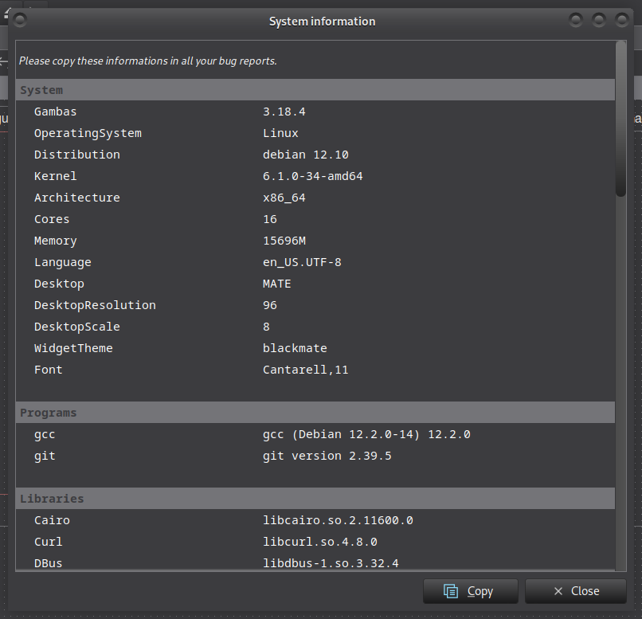Click the scrollbar track below the thumb
This screenshot has height=619, width=642.
(x=620, y=382)
